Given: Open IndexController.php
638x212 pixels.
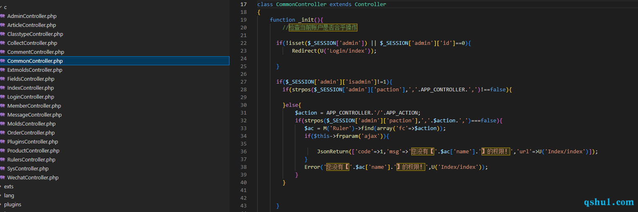Looking at the screenshot, I should pyautogui.click(x=31, y=88).
